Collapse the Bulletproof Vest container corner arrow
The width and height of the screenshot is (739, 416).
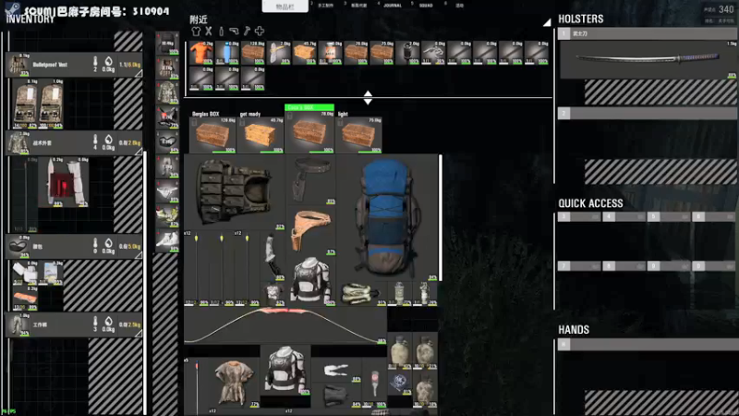[x=139, y=74]
